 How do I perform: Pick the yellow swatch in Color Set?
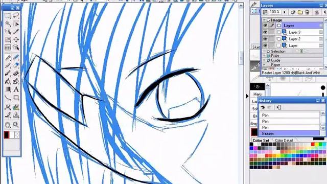coord(317,144)
